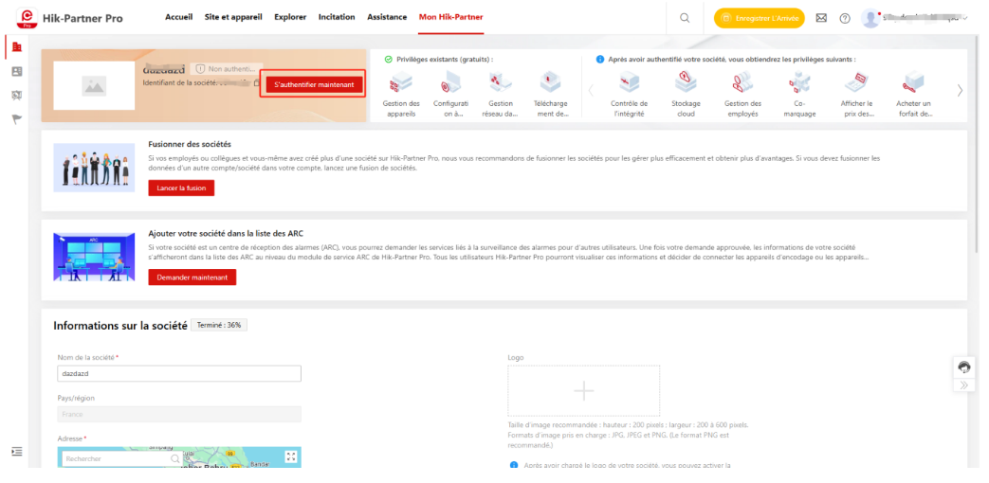Screen dimensions: 989x483
Task: Click Acheter un forfait de... icon
Action: click(913, 81)
